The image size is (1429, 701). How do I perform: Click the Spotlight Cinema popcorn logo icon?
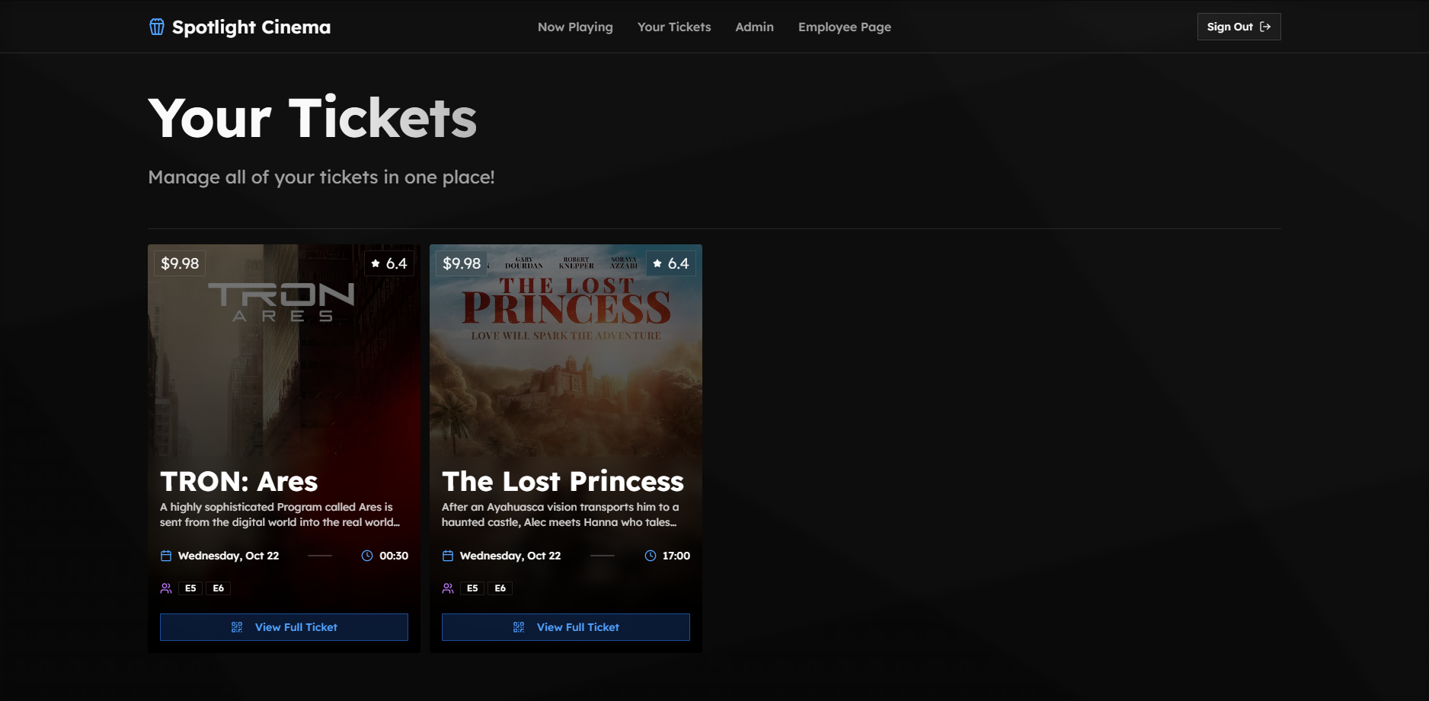coord(156,27)
